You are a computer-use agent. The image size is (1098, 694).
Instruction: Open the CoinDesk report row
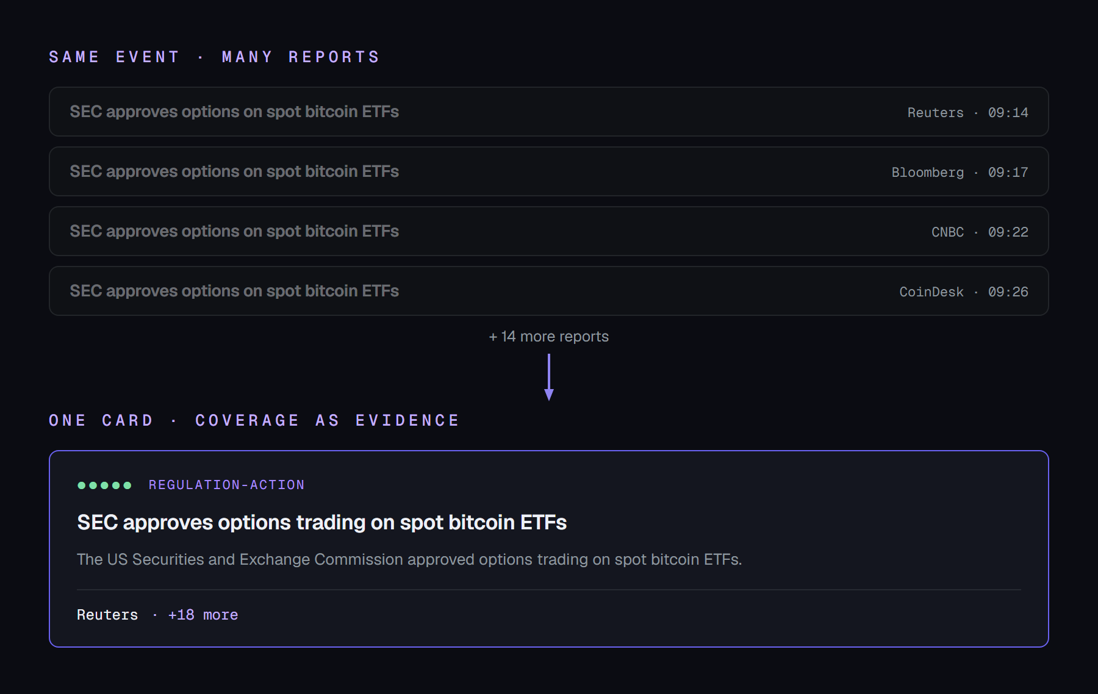pyautogui.click(x=549, y=291)
